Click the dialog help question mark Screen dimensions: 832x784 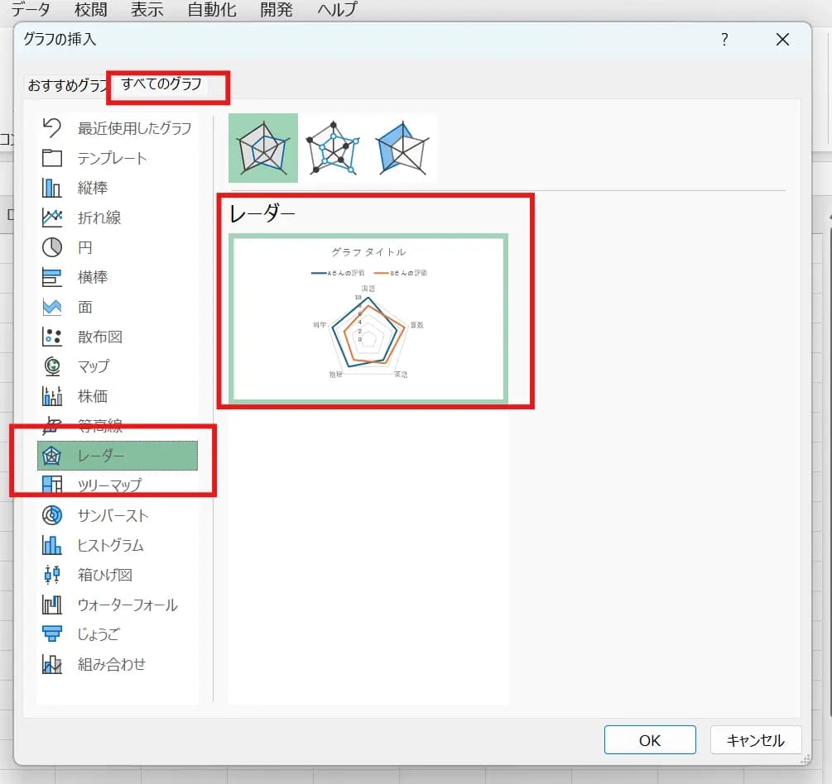724,39
